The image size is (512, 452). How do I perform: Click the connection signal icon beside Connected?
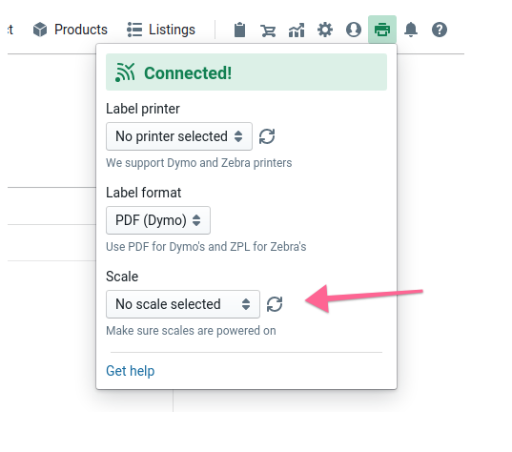point(125,72)
